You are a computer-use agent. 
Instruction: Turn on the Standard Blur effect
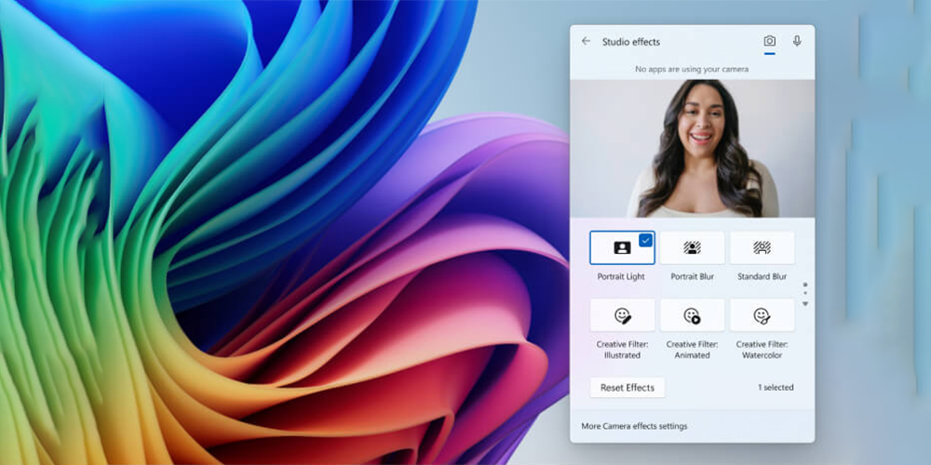click(762, 247)
